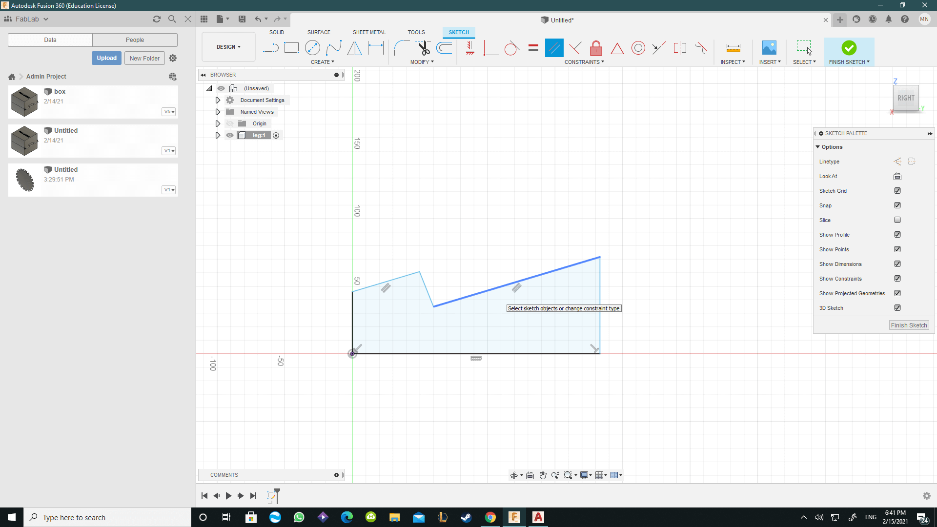This screenshot has width=937, height=527.
Task: Toggle the Show Profile checkbox
Action: point(897,235)
